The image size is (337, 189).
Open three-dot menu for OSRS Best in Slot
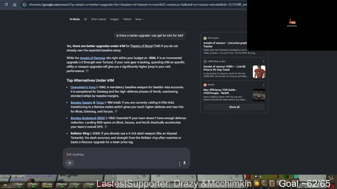click(264, 61)
